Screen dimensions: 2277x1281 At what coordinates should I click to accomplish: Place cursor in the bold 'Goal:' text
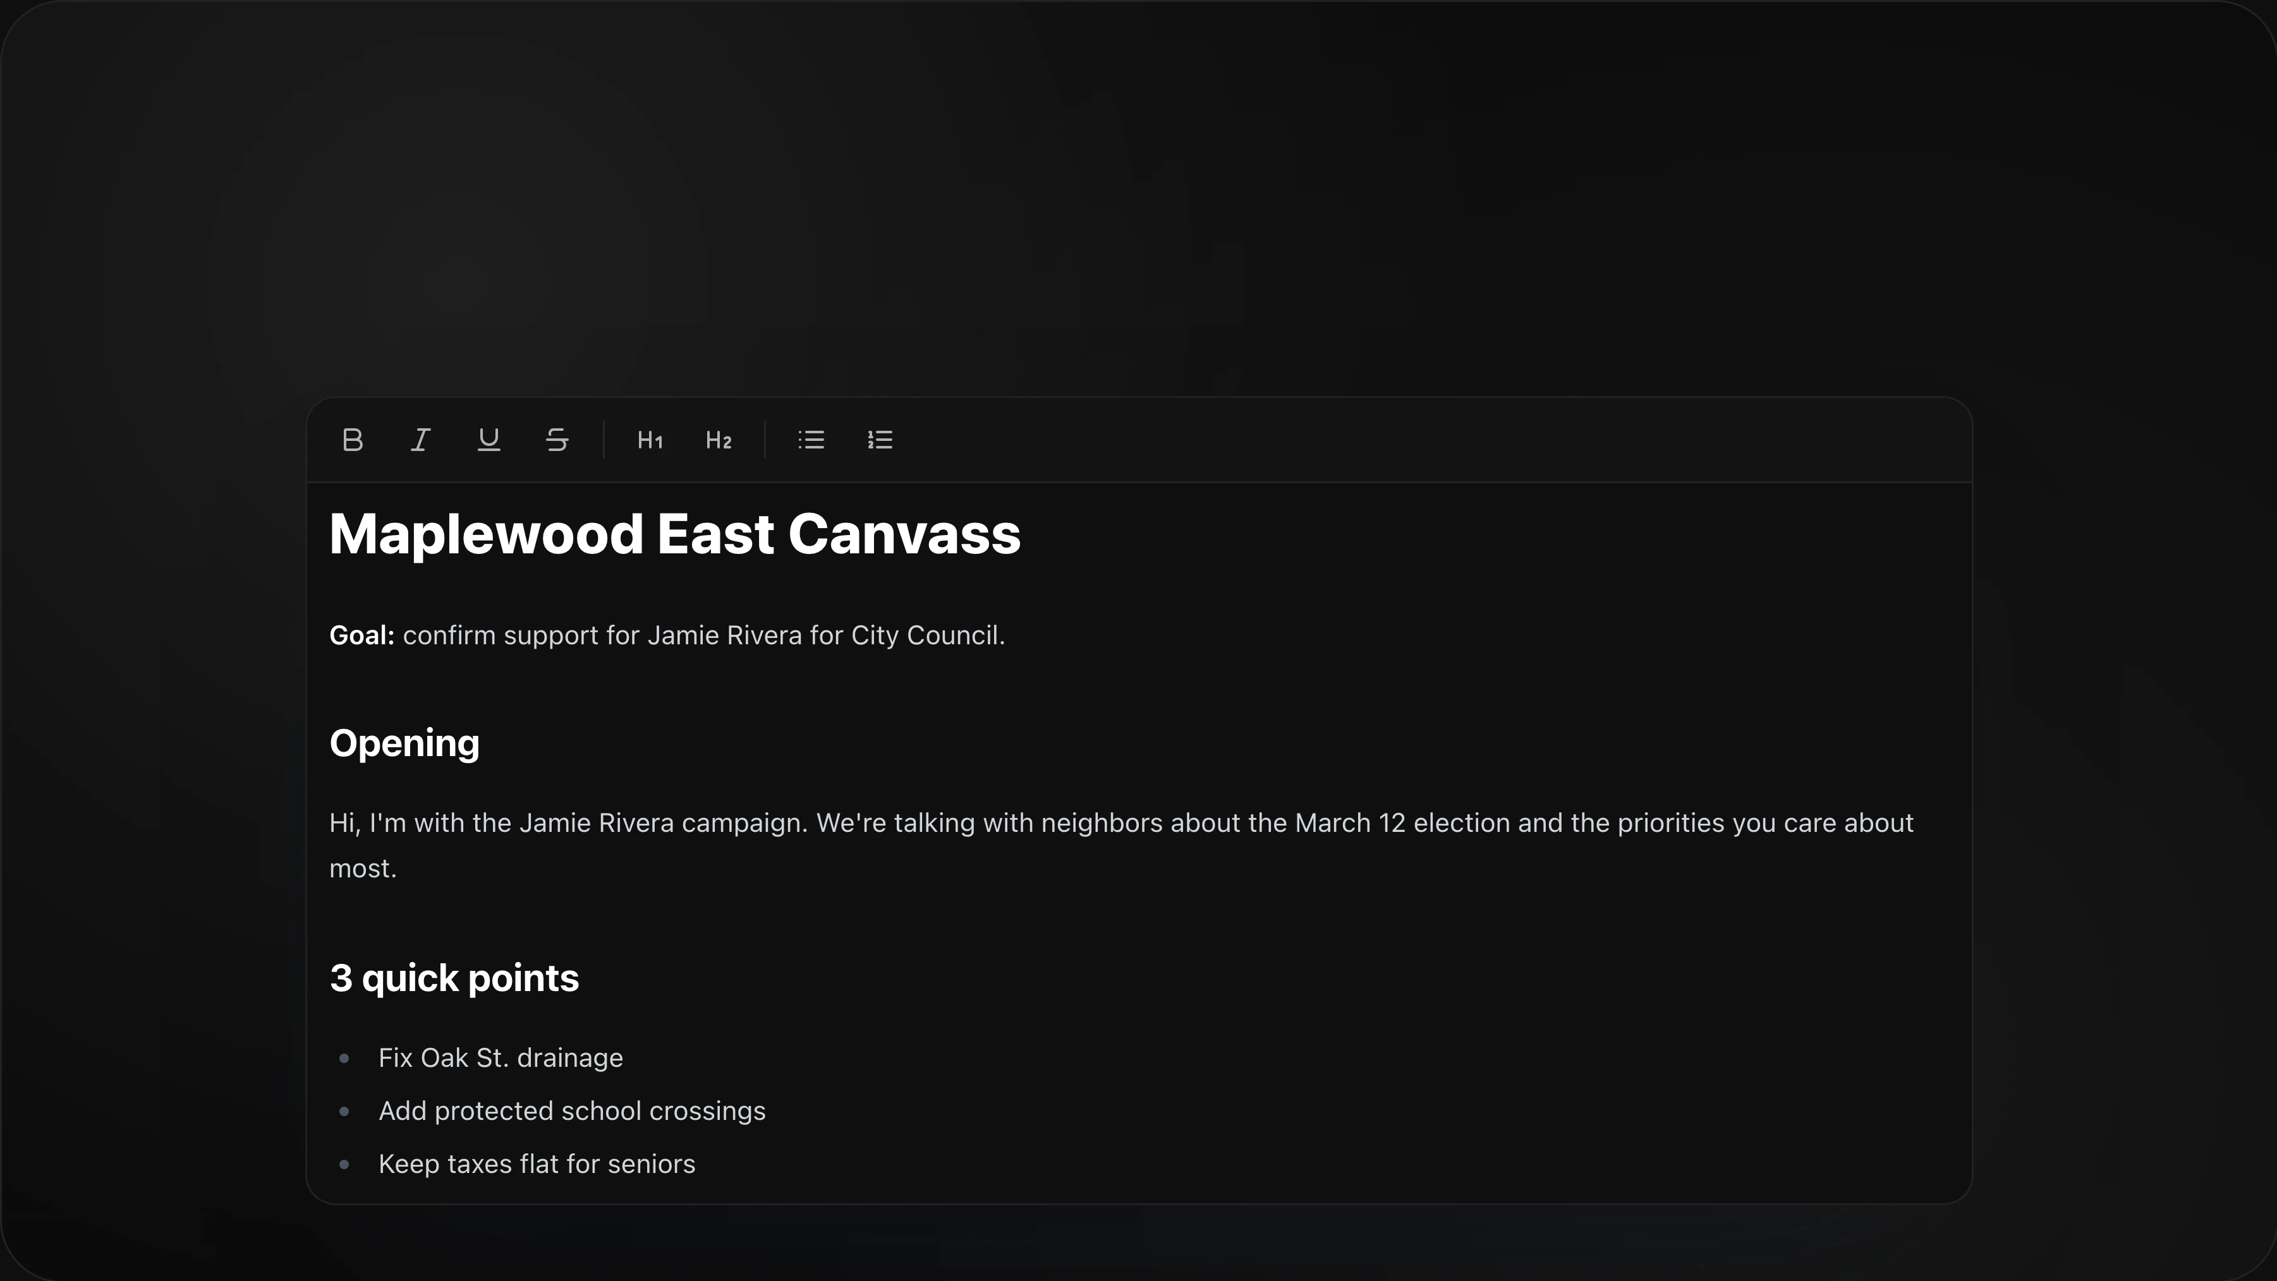pos(361,636)
